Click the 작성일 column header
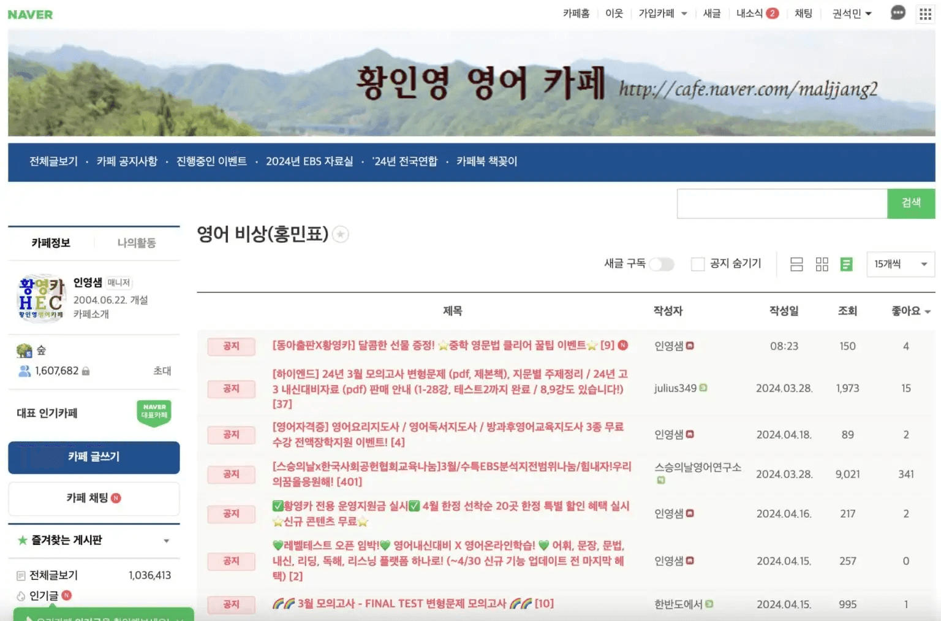Screen dimensions: 941x621 point(784,311)
